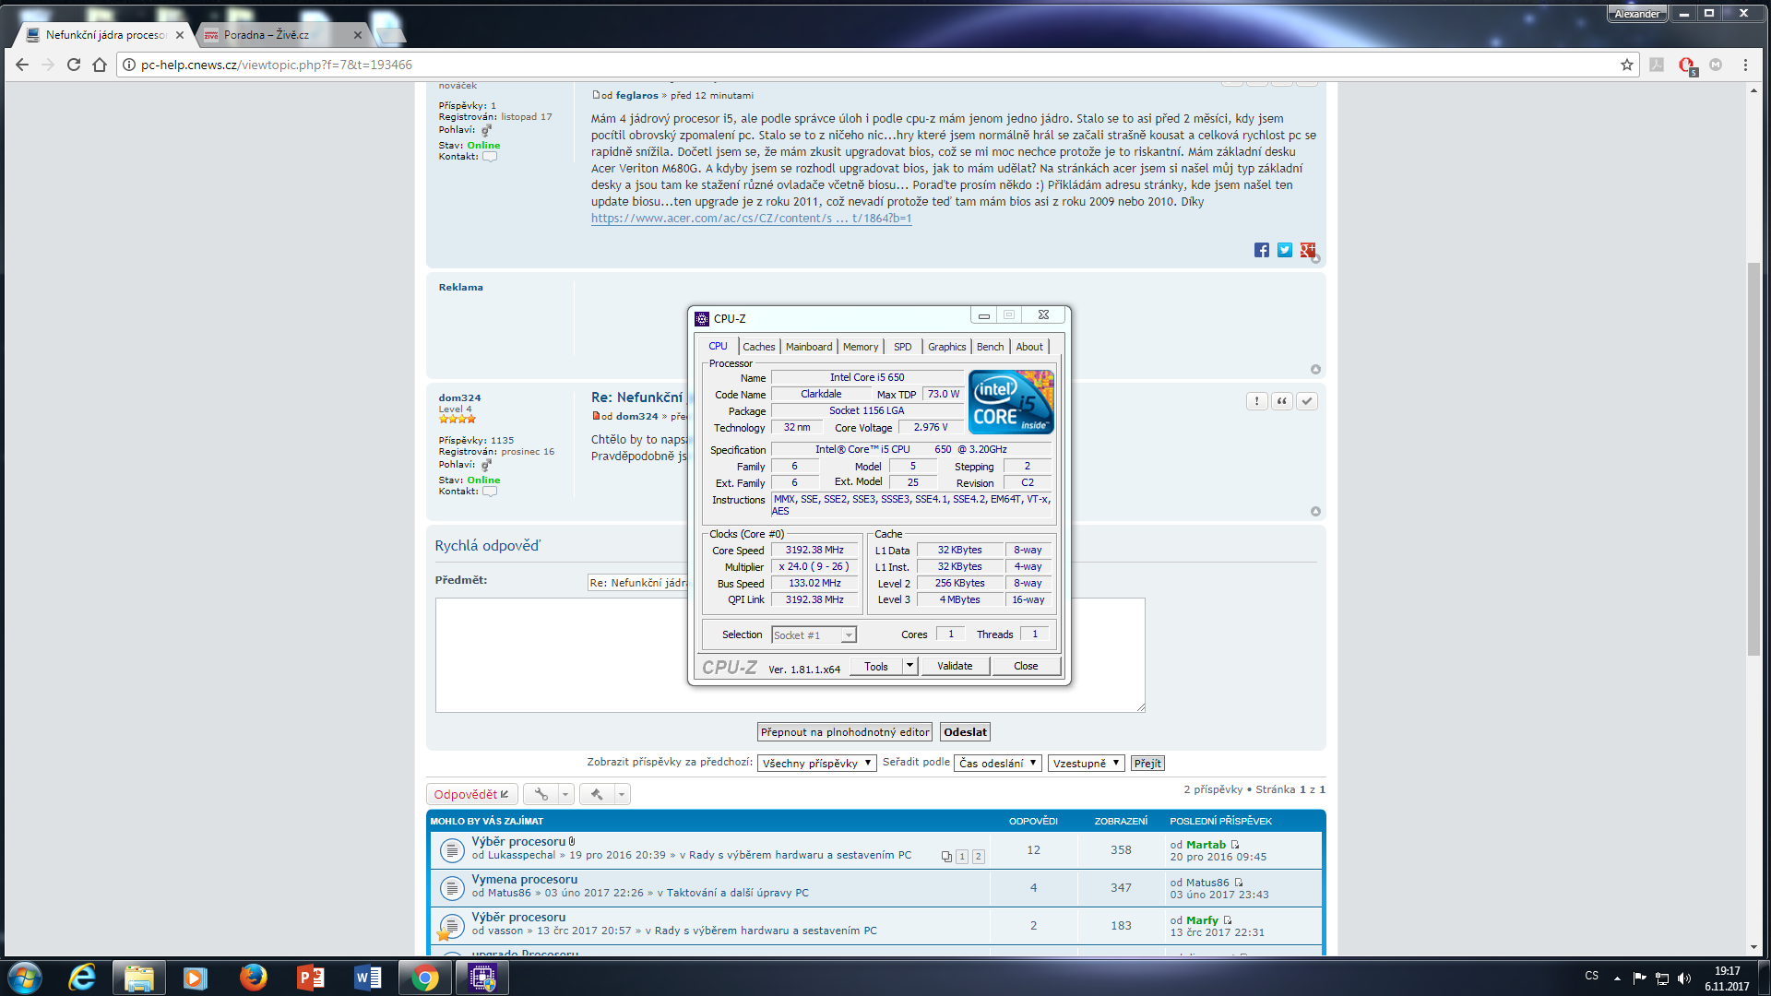The height and width of the screenshot is (996, 1771).
Task: Click the Close button in CPU-Z
Action: (x=1026, y=666)
